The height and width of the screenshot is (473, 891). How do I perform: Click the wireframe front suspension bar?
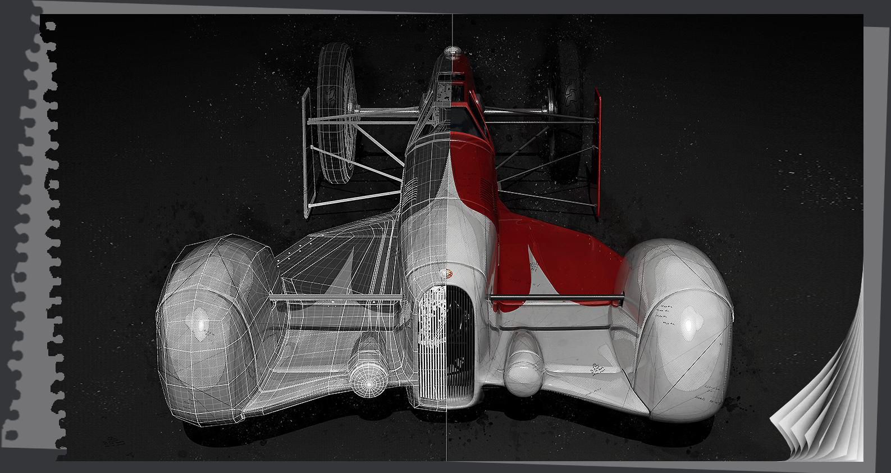coord(336,296)
